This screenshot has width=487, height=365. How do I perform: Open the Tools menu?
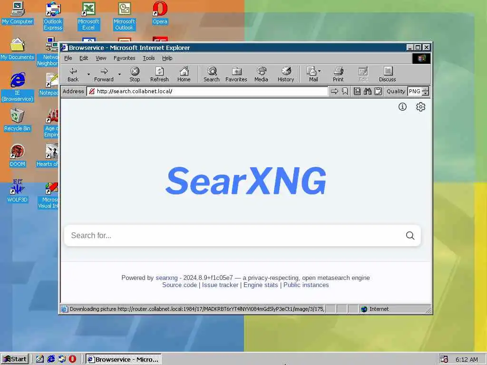148,58
